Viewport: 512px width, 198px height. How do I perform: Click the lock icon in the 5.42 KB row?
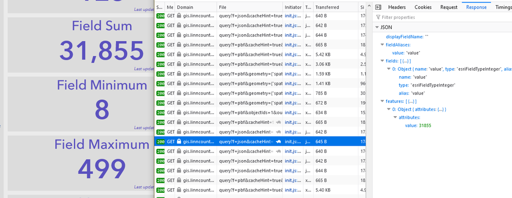pos(179,54)
